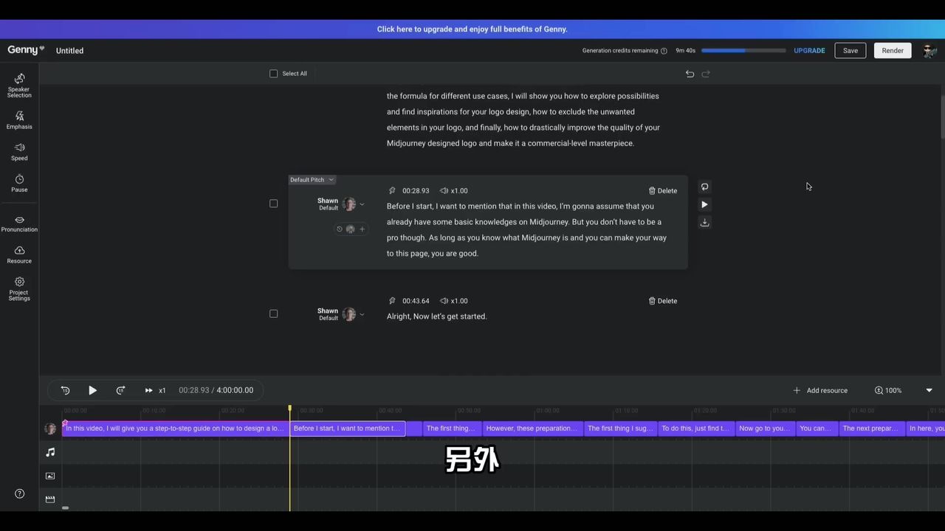Click the UPGRADE link
Viewport: 945px width, 531px height.
[x=809, y=51]
